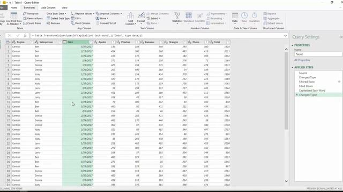Viewport: 343px width, 192px height.
Task: Select the Filtered Rows step
Action: (x=307, y=82)
